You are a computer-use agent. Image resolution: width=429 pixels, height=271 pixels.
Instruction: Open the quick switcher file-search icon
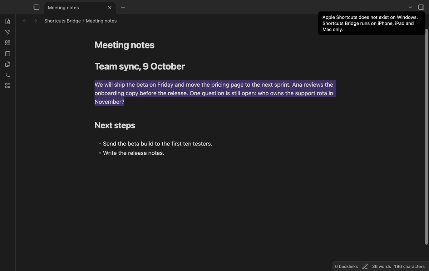8,21
